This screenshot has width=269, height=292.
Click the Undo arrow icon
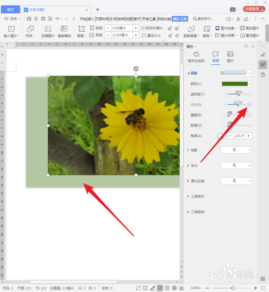click(x=57, y=19)
